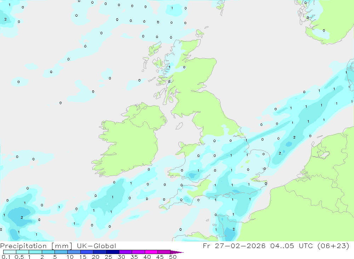Select the "(06+23)" forecast run text
354x259 pixels.
pos(333,246)
